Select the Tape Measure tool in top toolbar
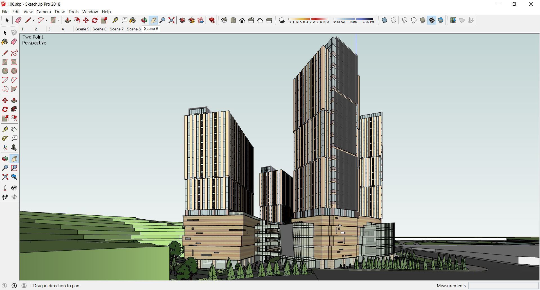Image resolution: width=540 pixels, height=290 pixels. [x=115, y=20]
